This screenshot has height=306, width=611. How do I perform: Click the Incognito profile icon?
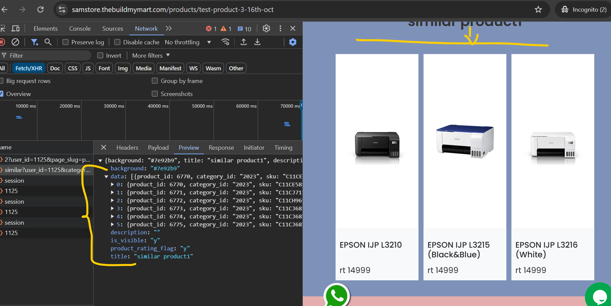[584, 9]
